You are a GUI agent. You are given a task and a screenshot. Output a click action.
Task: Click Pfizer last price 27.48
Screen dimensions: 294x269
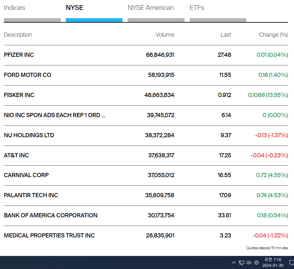[x=224, y=55]
